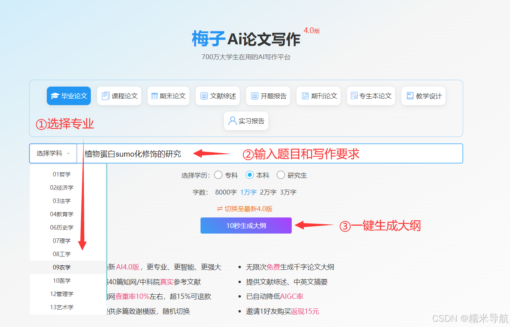Click the person icon beside 实习报告
The height and width of the screenshot is (327, 510).
pos(232,121)
